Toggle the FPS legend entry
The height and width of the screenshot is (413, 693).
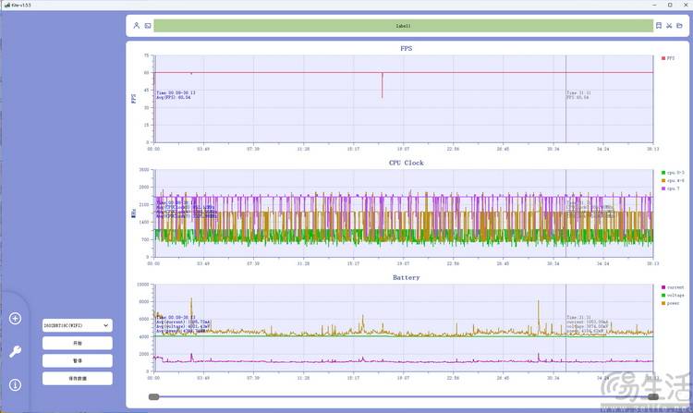(669, 57)
